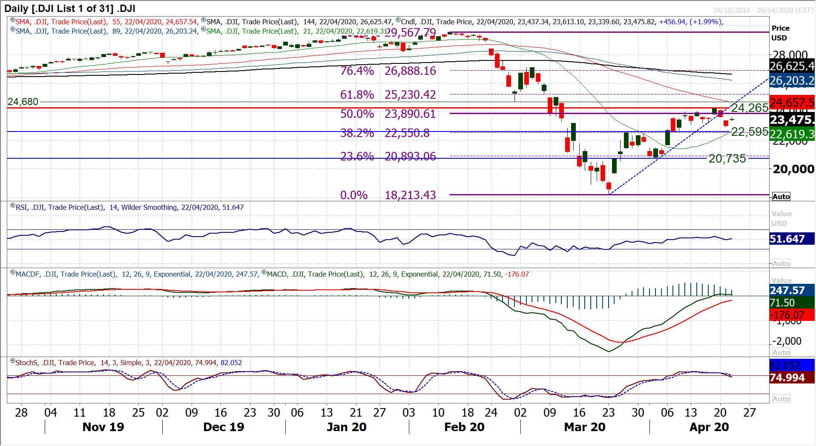
Task: Click the Daily .DJI chart title
Action: [70, 8]
